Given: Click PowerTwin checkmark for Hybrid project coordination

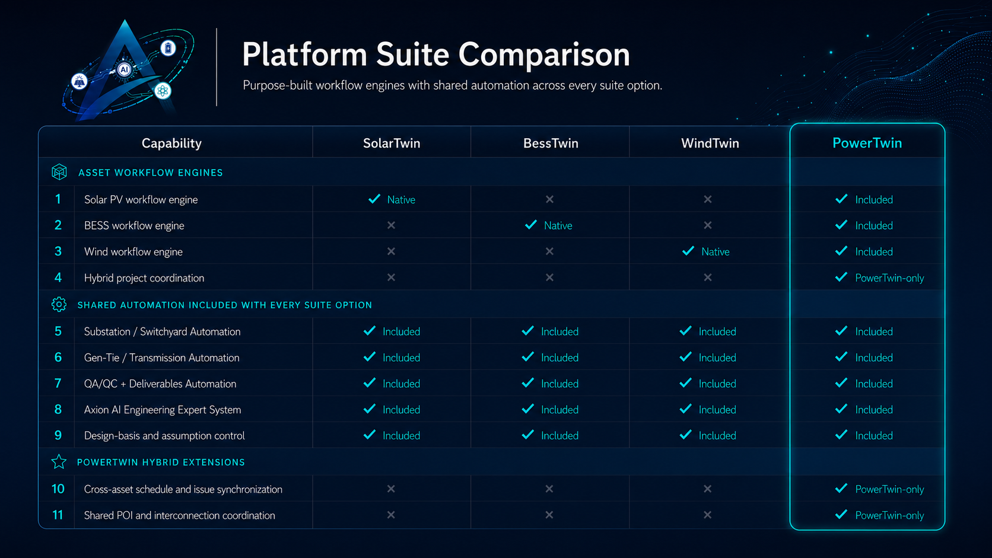Looking at the screenshot, I should pos(841,277).
